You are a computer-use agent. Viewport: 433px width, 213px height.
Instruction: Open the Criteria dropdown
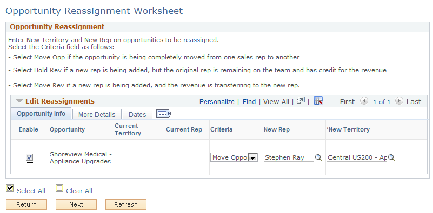(234, 157)
